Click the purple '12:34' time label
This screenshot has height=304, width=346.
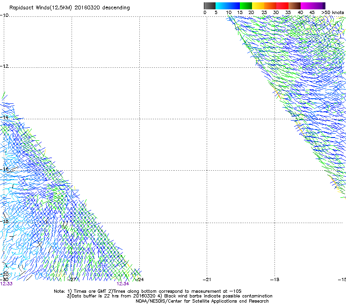(x=123, y=284)
